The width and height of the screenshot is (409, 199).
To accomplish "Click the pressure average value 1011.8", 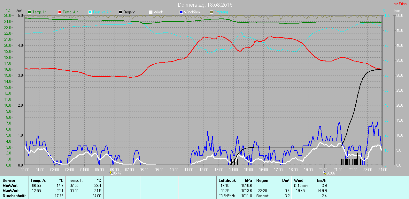I will 247,196.
